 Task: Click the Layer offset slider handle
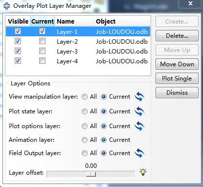[91, 174]
